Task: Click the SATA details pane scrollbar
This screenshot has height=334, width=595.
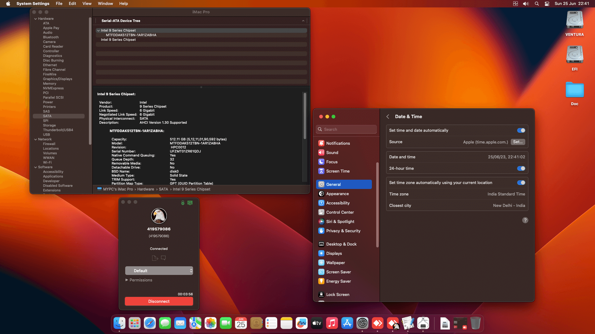Action: (305, 116)
